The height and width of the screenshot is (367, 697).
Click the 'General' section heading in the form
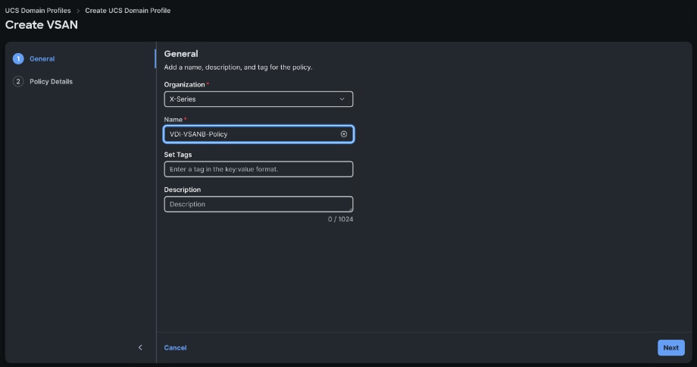[x=181, y=54]
